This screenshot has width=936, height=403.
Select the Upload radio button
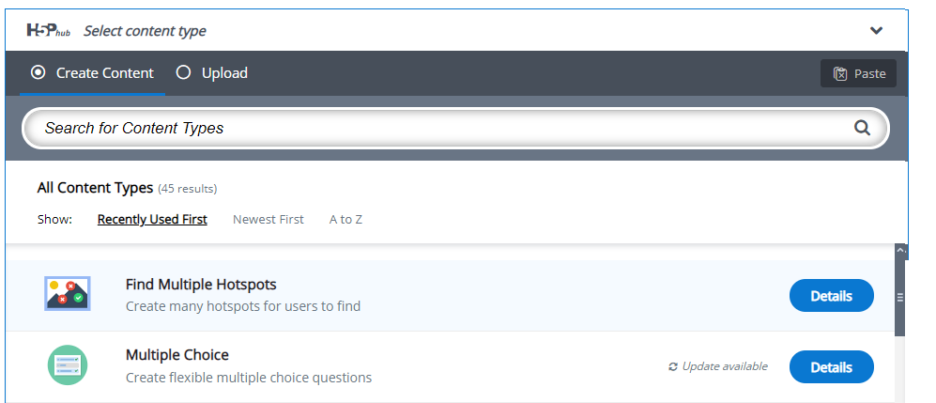tap(183, 73)
